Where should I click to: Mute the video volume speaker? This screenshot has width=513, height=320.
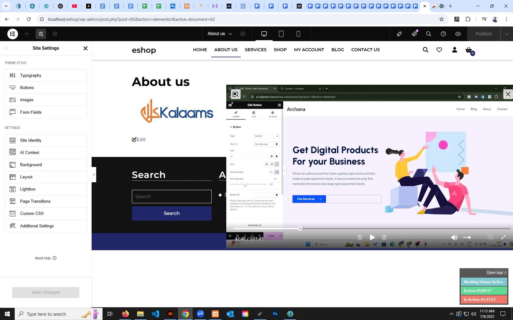click(x=454, y=237)
